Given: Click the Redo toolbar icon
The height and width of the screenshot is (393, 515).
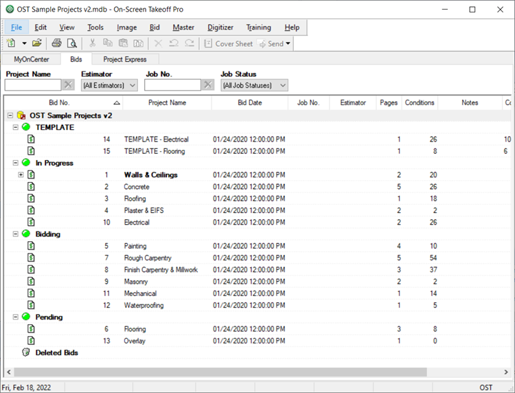Looking at the screenshot, I should point(190,43).
